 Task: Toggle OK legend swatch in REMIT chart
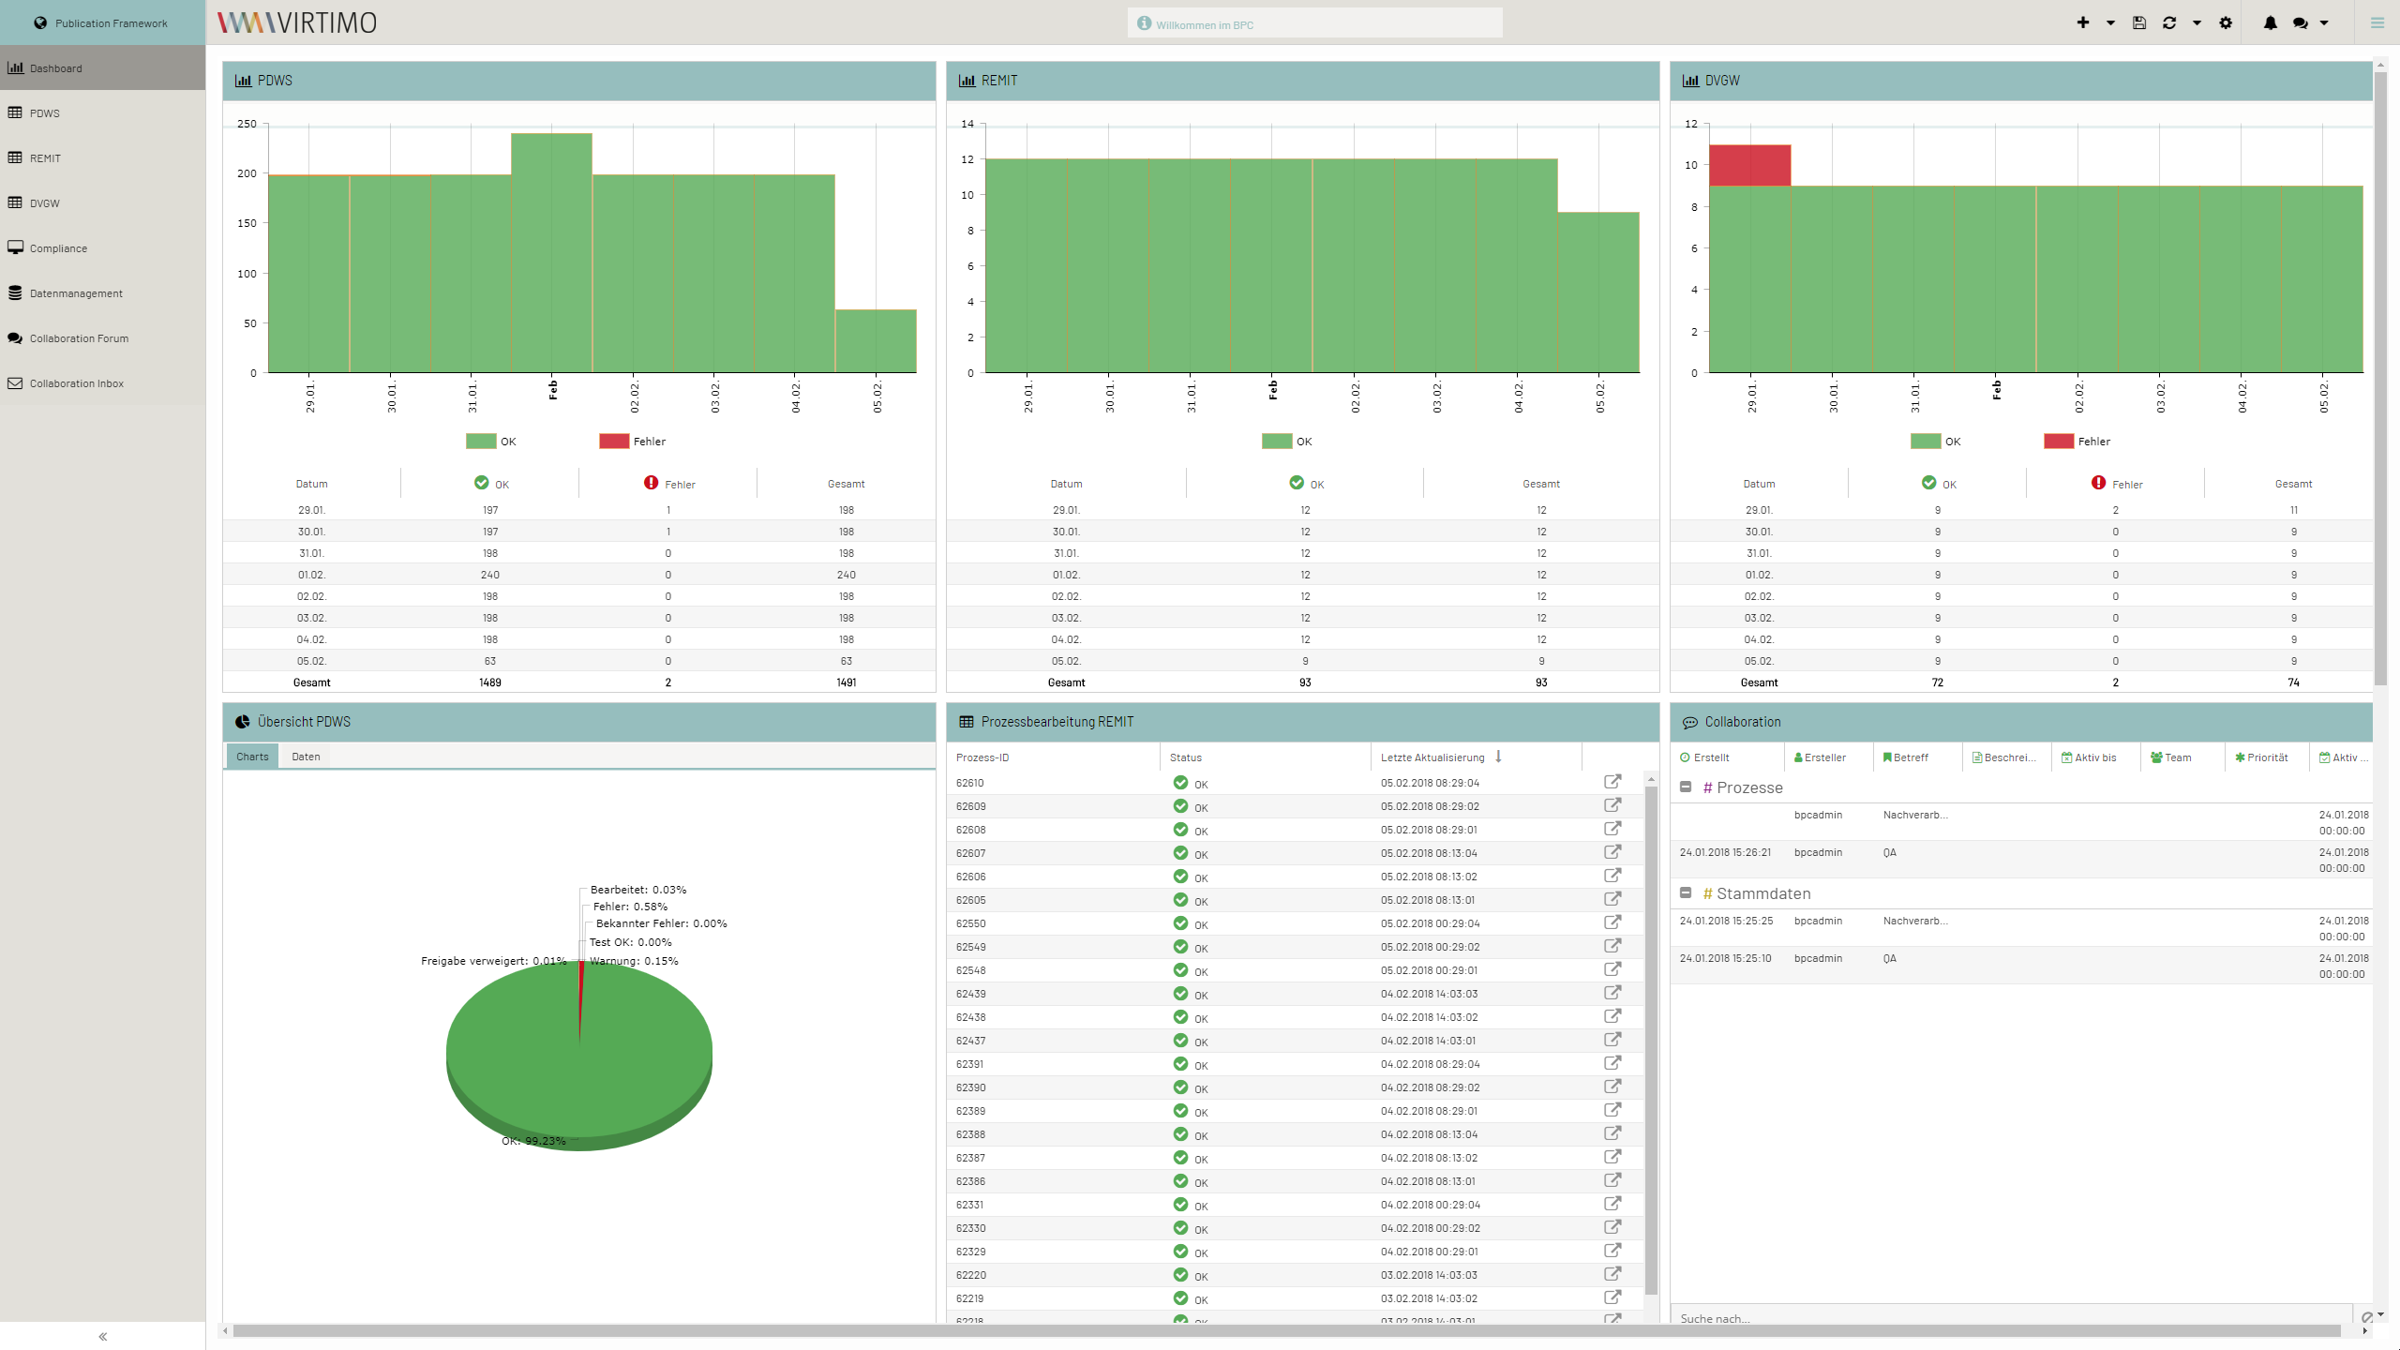(1277, 441)
